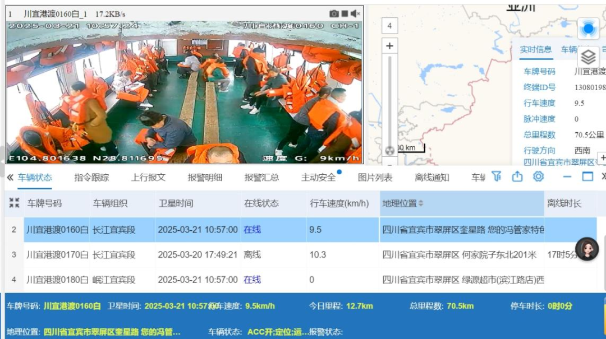Click 岷江宜宾段 organization in row 4
The image size is (606, 339).
[x=113, y=280]
